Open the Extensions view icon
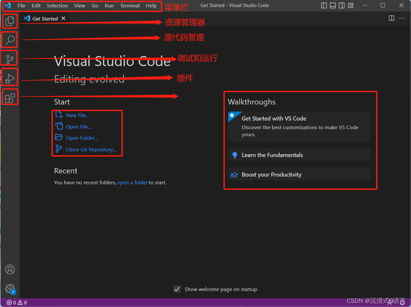Screen dimensions: 411x307 click(10, 97)
